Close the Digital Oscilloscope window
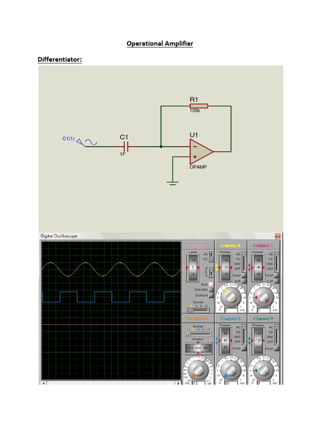 tap(277, 236)
